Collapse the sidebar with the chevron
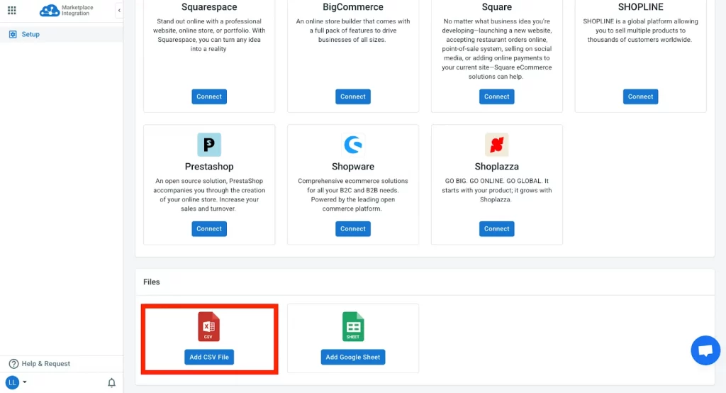Screen dimensions: 726x393 [119, 10]
